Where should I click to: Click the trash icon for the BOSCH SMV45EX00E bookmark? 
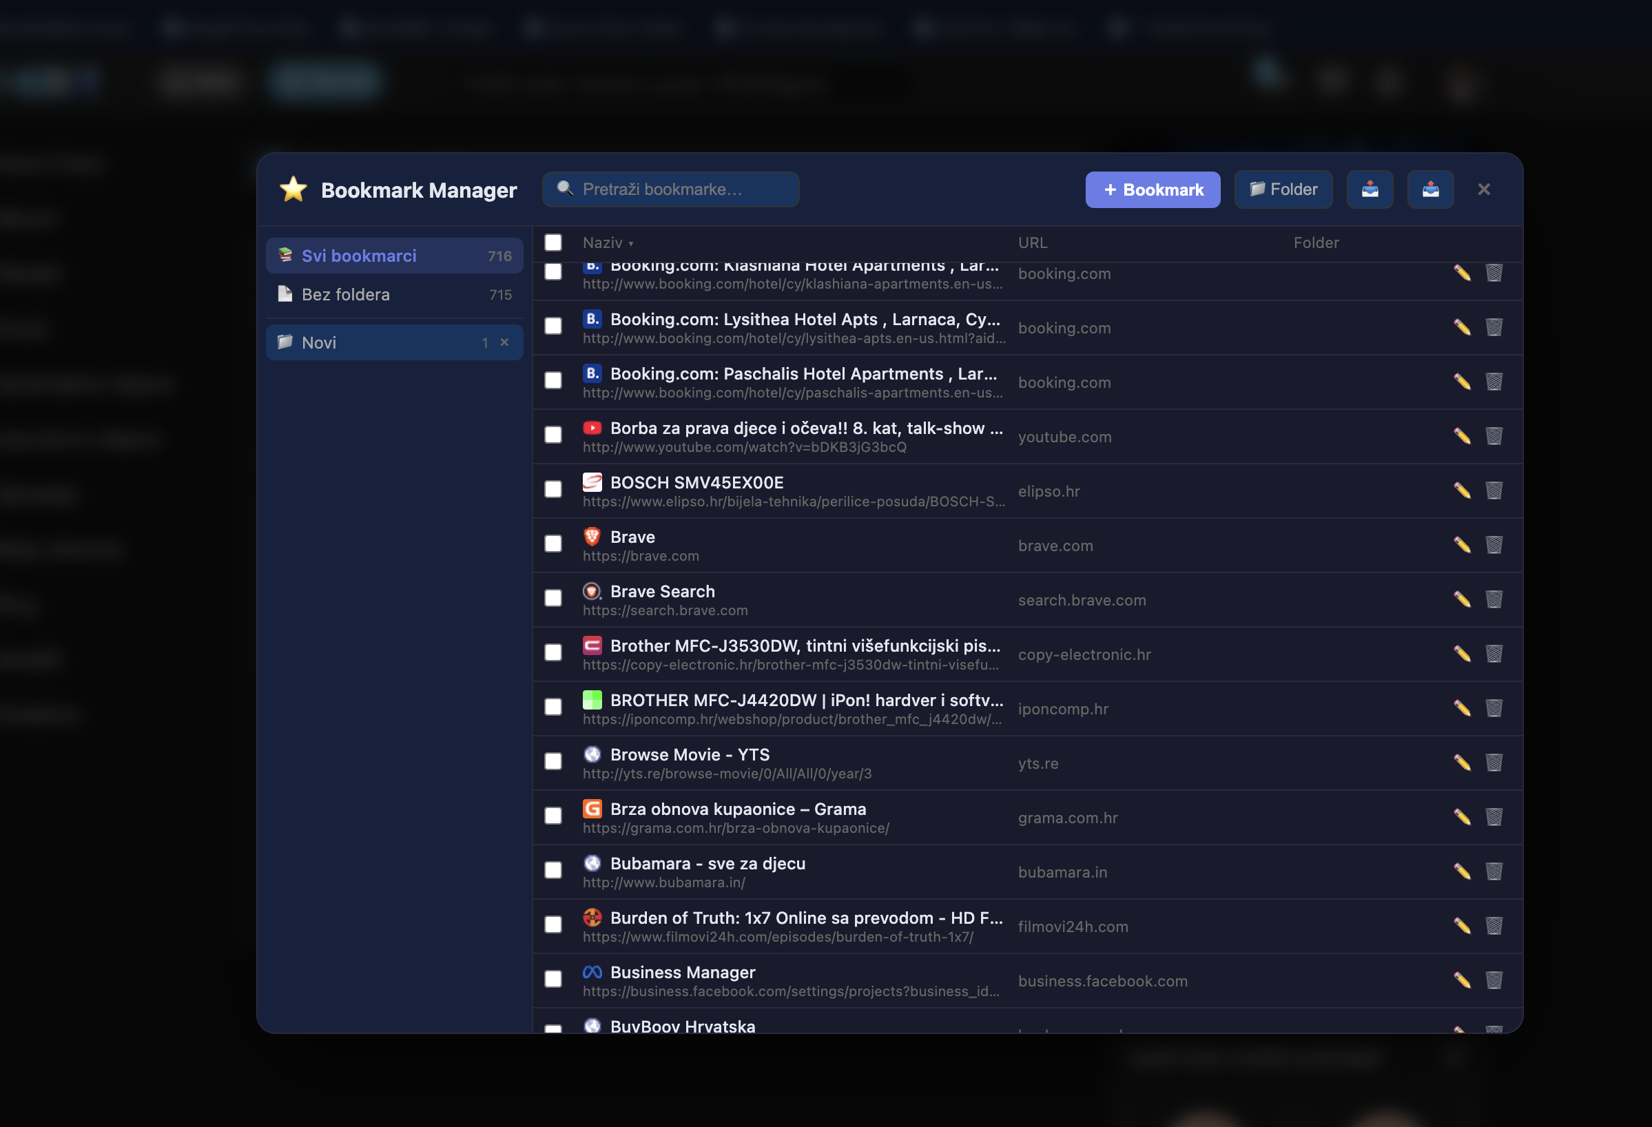point(1494,490)
